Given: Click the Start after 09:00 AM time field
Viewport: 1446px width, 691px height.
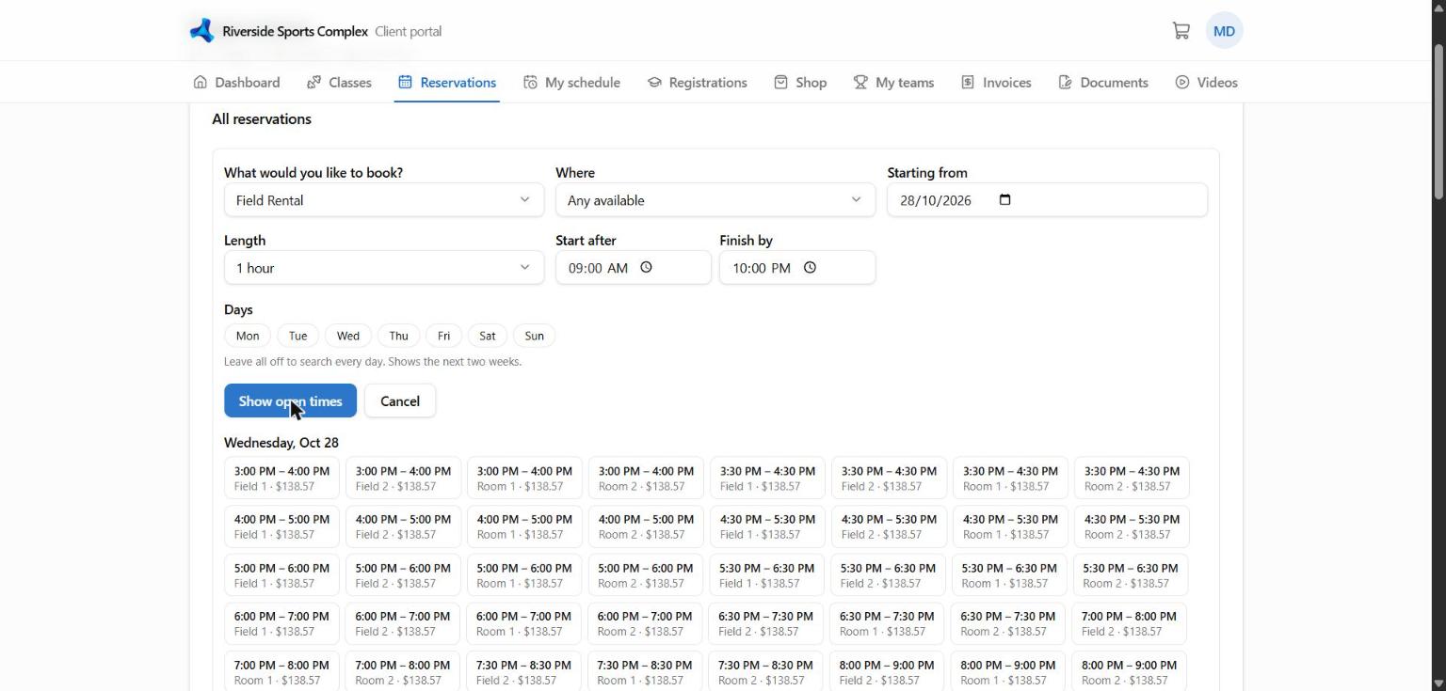Looking at the screenshot, I should click(634, 268).
